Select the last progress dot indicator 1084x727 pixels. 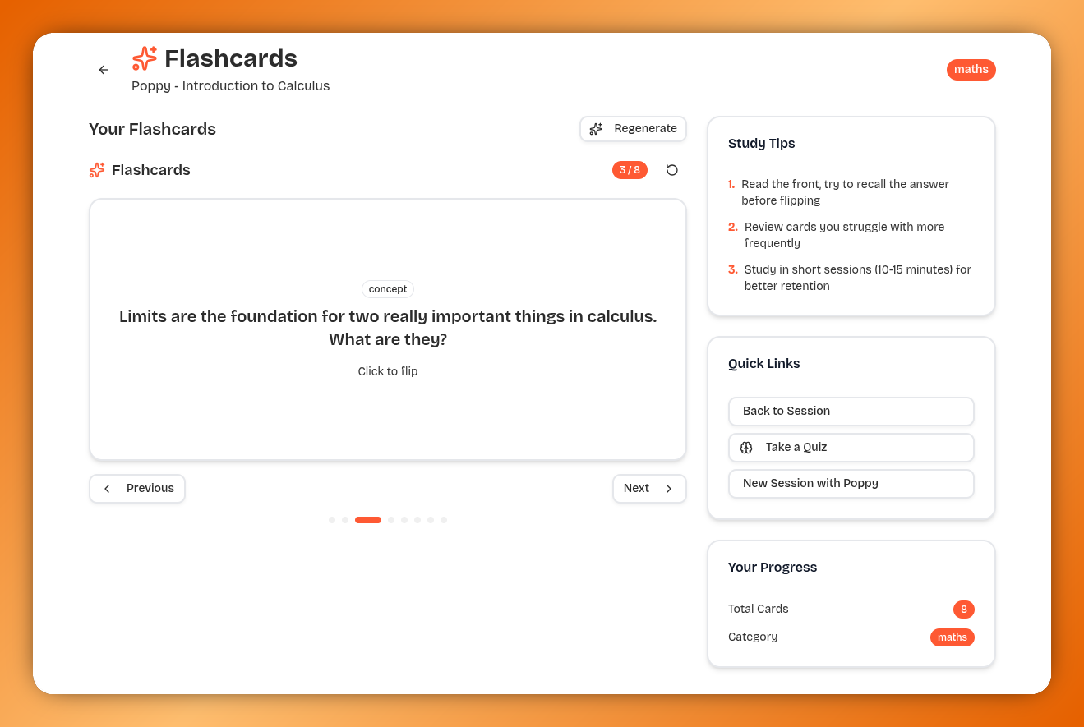(x=444, y=520)
